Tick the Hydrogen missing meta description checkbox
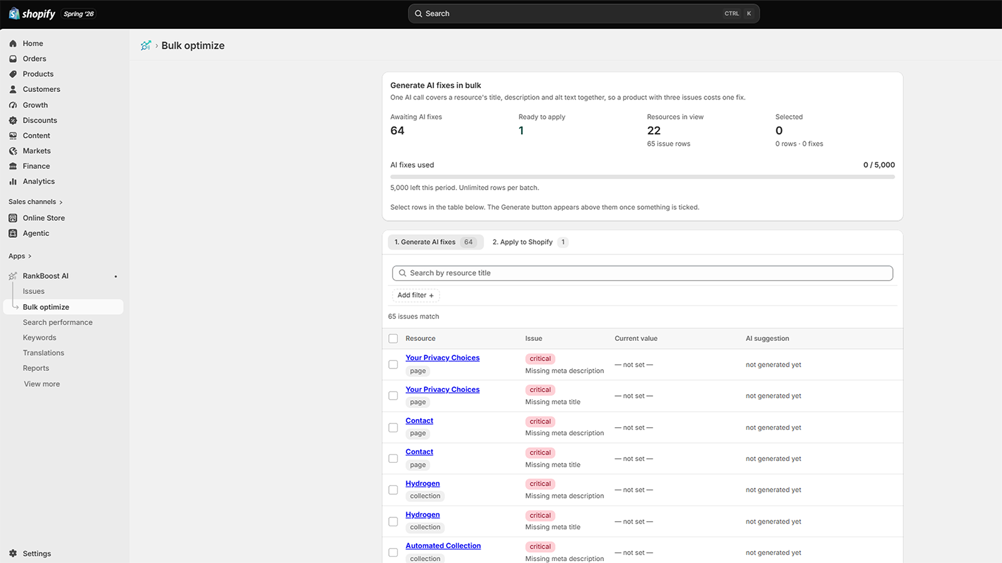Viewport: 1002px width, 563px height. pos(393,490)
